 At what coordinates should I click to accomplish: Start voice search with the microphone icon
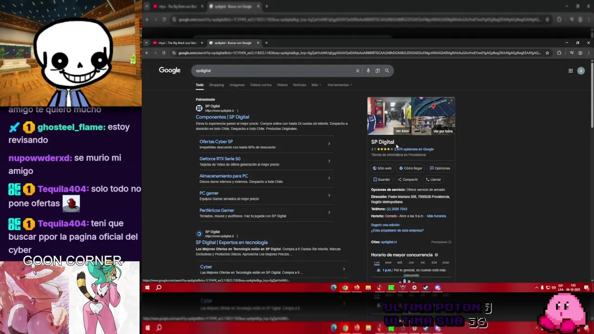coord(368,71)
